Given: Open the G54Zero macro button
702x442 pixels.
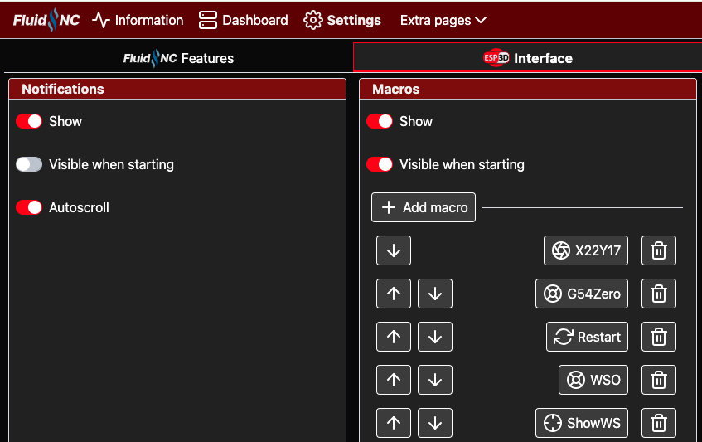Looking at the screenshot, I should tap(582, 294).
